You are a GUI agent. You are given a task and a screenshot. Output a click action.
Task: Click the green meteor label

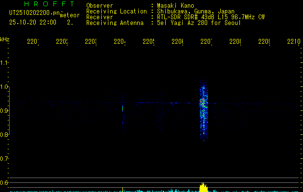click(69, 15)
